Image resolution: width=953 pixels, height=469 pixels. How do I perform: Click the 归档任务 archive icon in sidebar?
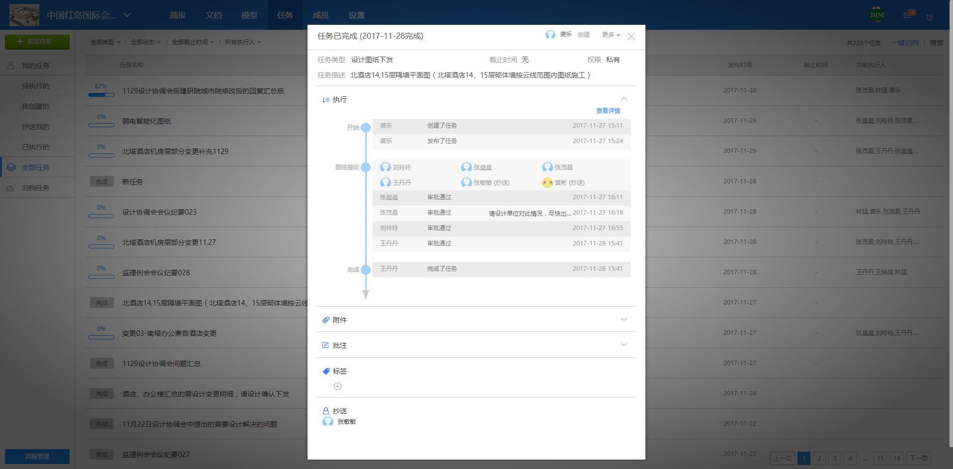(11, 187)
